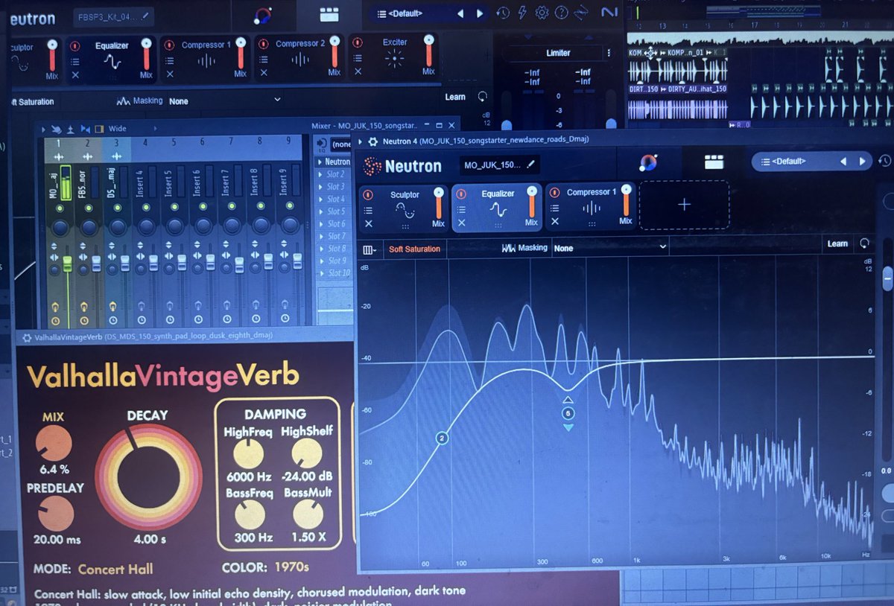Viewport: 894px width, 606px height.
Task: Select Equalizer module tab in front Neutron
Action: coord(498,208)
